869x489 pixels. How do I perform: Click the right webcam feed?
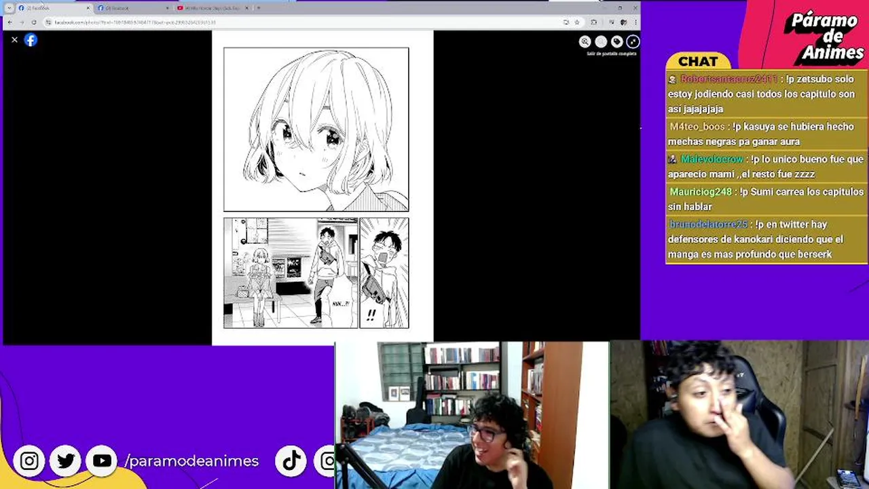coord(739,415)
